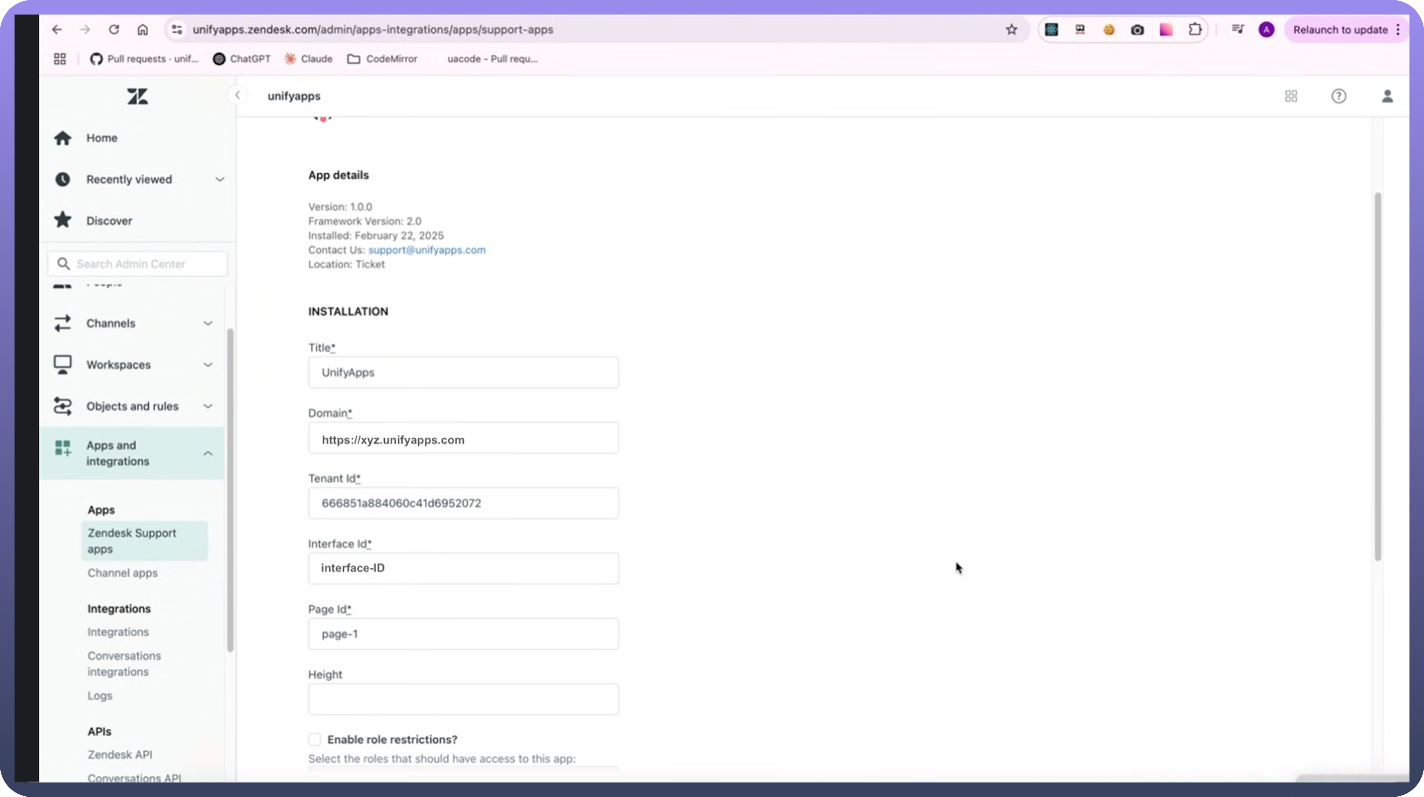Collapse the Apps and integrations section
This screenshot has height=797, width=1424.
click(x=208, y=453)
